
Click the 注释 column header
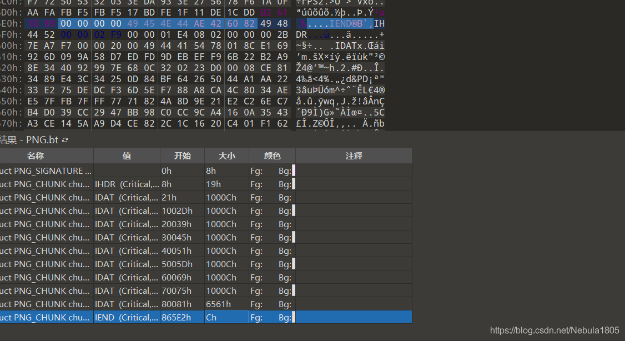[x=354, y=156]
